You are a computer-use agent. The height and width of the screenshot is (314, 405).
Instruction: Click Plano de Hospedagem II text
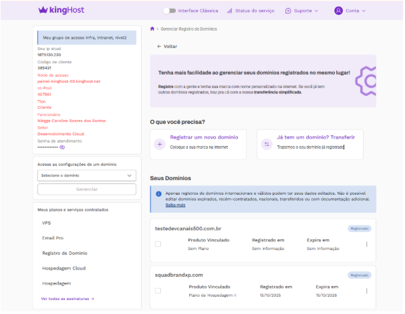point(213,295)
